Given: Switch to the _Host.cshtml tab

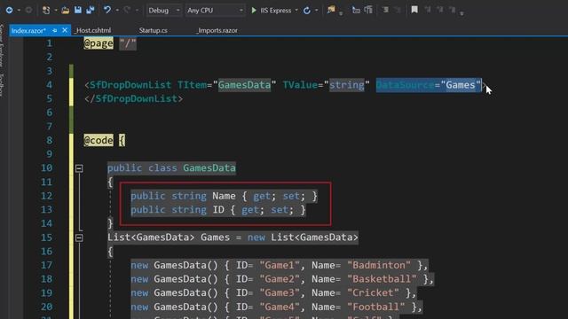Looking at the screenshot, I should click(x=92, y=30).
